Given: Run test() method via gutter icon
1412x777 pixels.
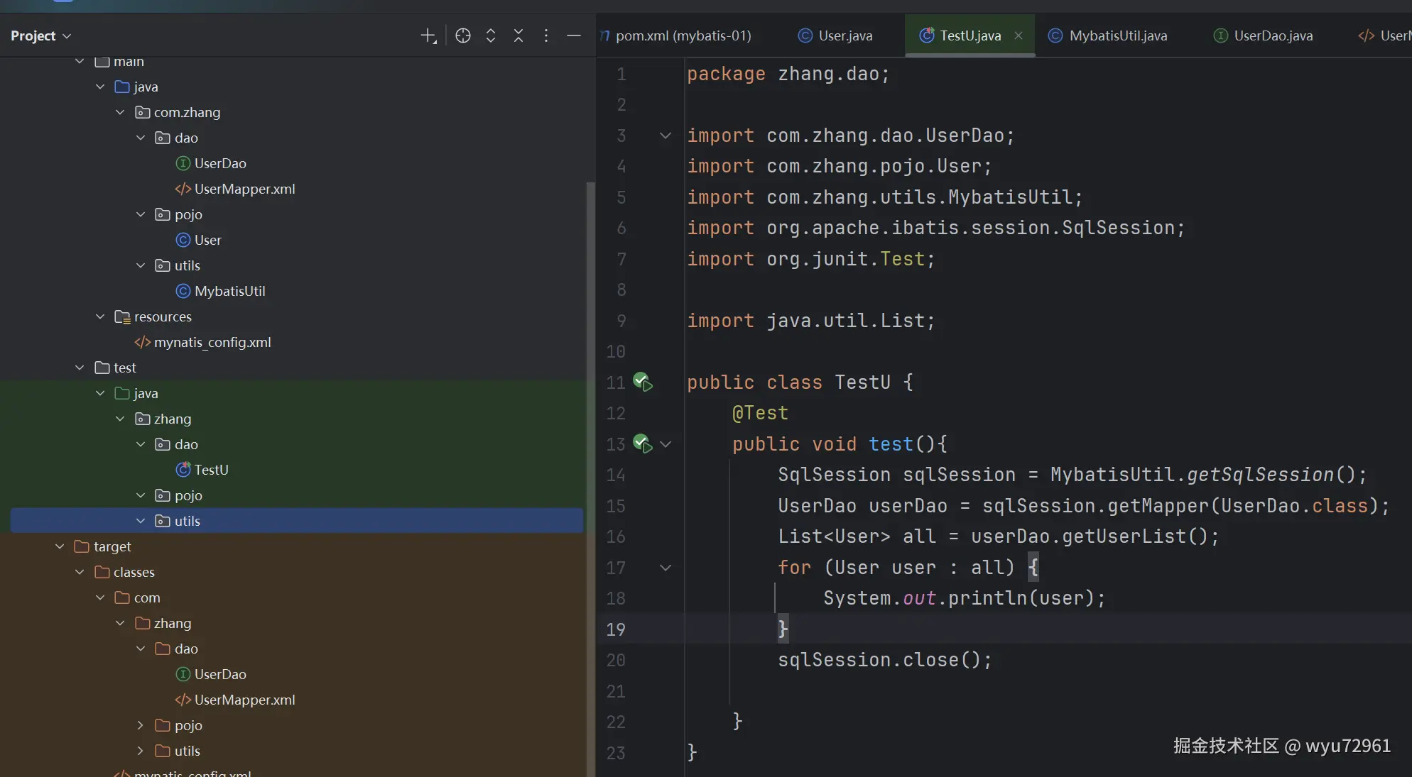Looking at the screenshot, I should point(643,444).
